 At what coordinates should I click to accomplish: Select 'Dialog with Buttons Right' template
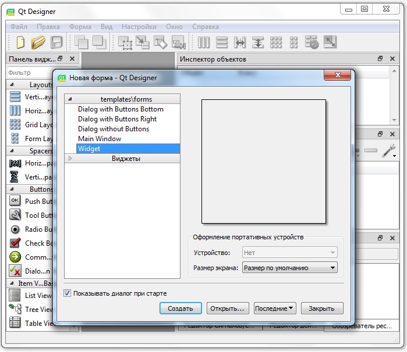(117, 119)
